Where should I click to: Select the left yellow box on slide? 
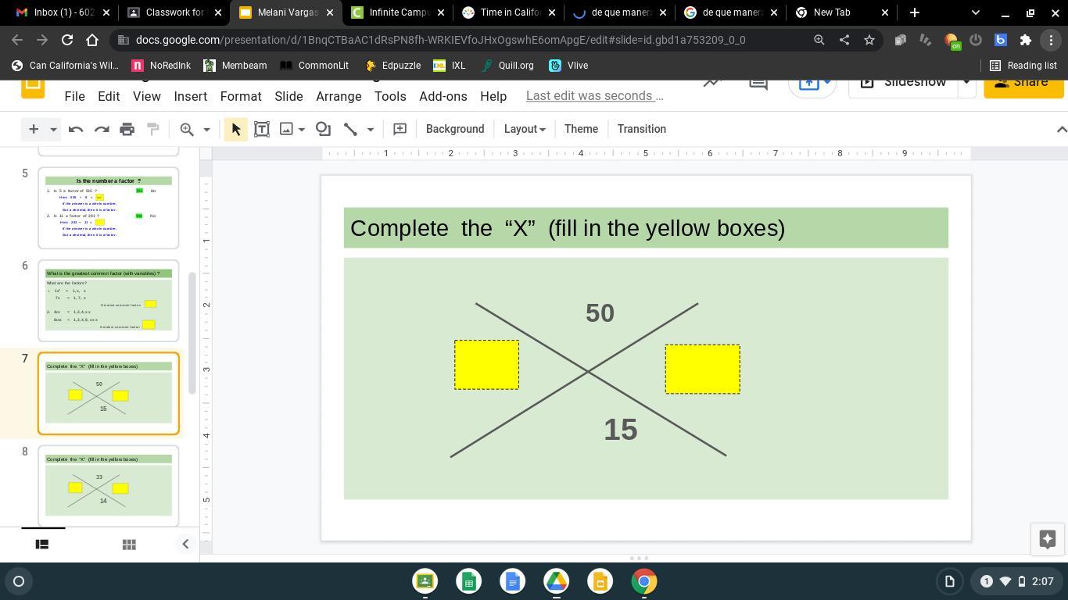click(486, 365)
